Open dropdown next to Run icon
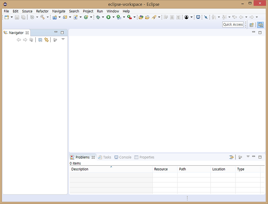The height and width of the screenshot is (204, 268). point(113,17)
